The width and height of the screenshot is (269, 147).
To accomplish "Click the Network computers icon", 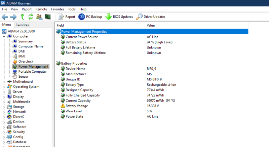I will 9,112.
